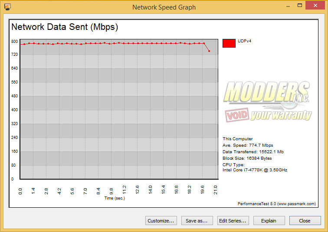Click the Network Data Sent (Mbps) chart title
Viewport: 328px width, 232px height.
(65, 27)
